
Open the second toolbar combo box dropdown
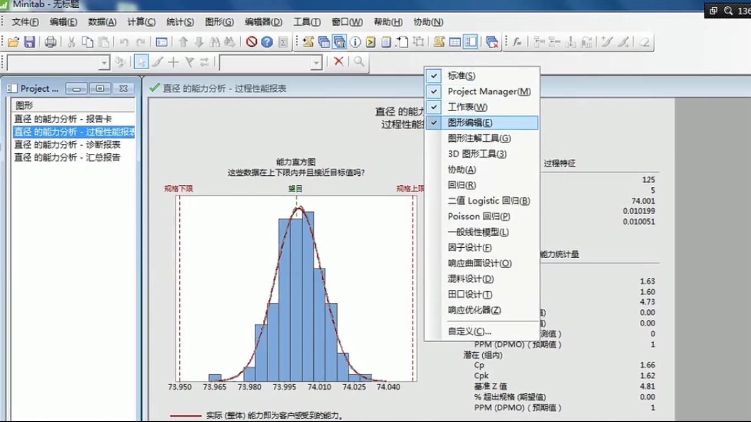coord(316,63)
